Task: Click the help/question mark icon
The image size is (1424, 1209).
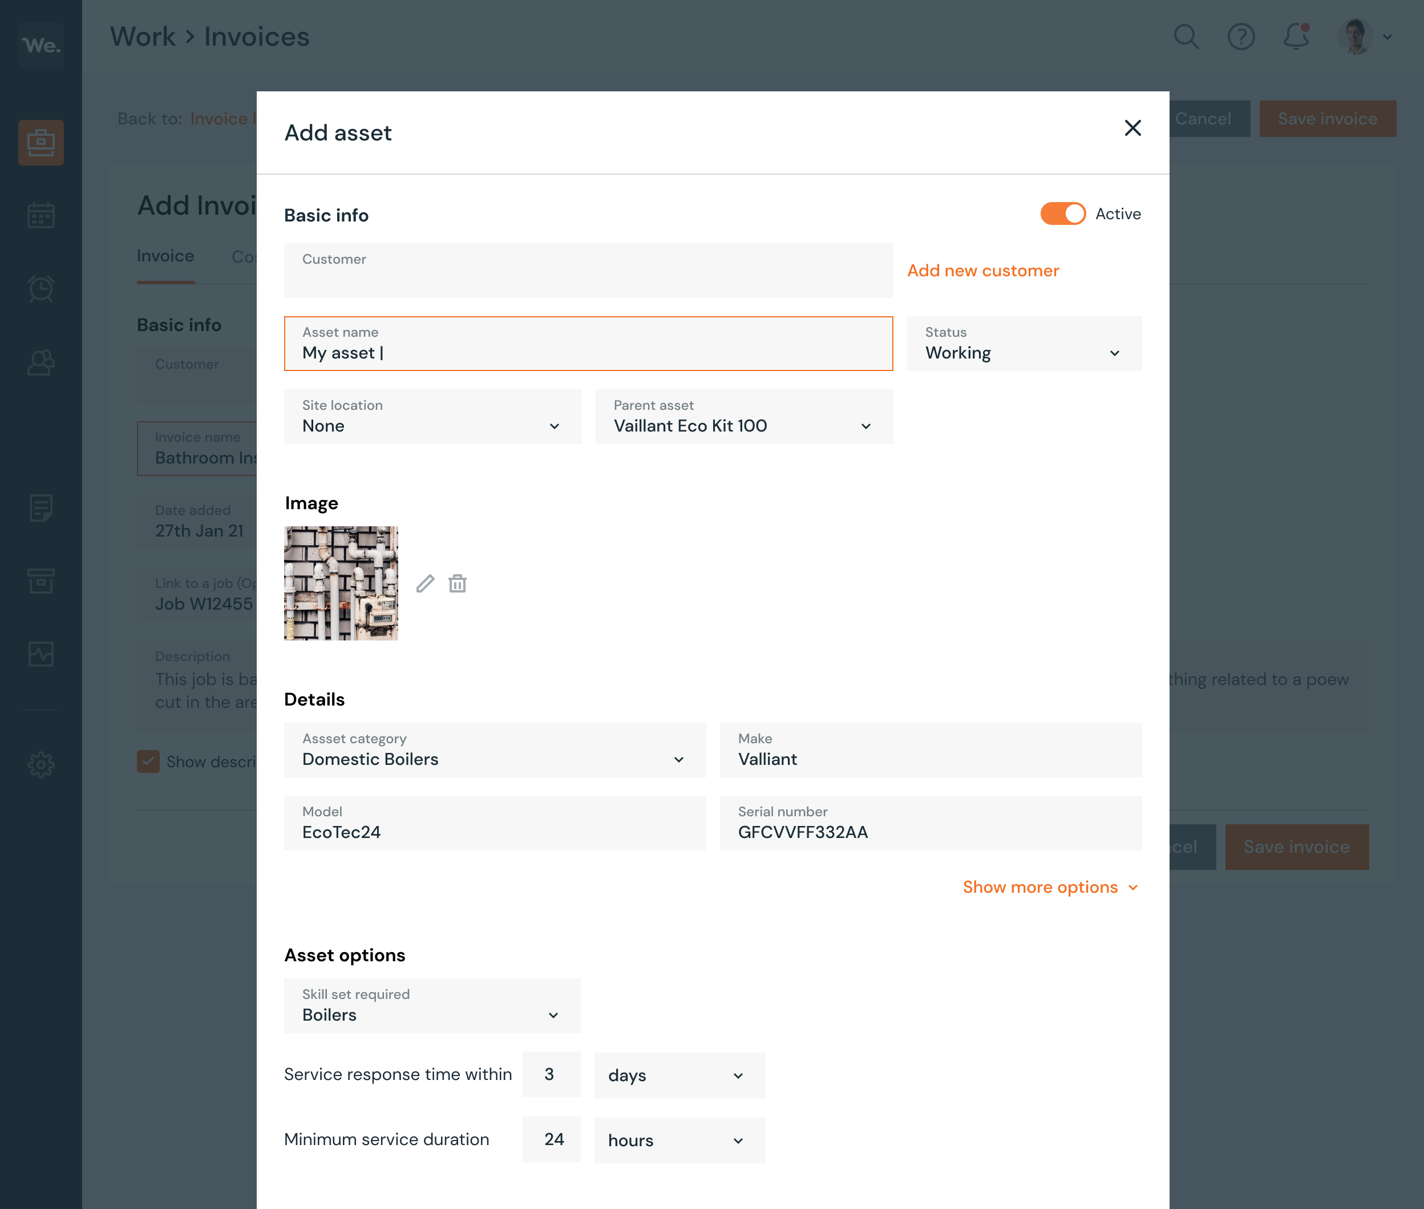Action: pos(1241,36)
